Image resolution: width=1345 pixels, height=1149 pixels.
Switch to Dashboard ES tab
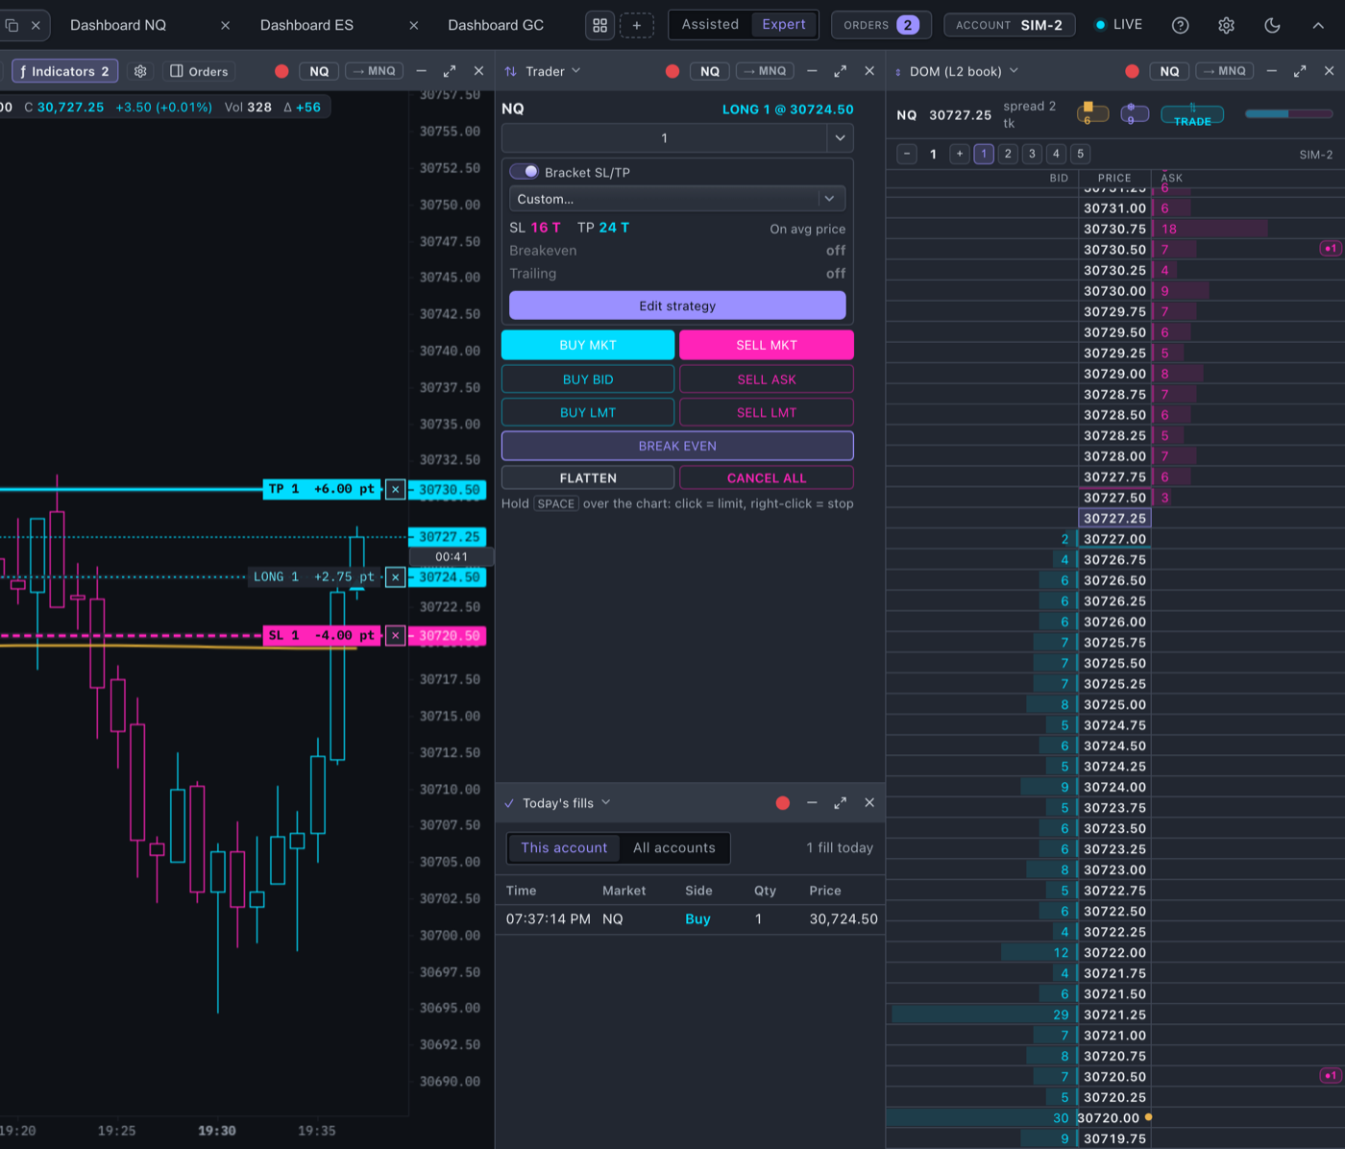[x=306, y=26]
